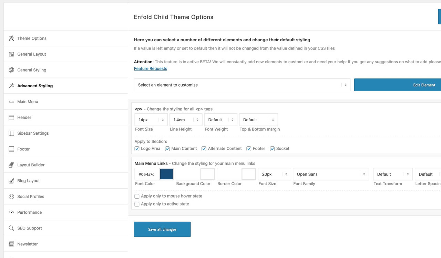Image resolution: width=441 pixels, height=258 pixels.
Task: Open the 1.4em Line Height dropdown
Action: pyautogui.click(x=186, y=120)
